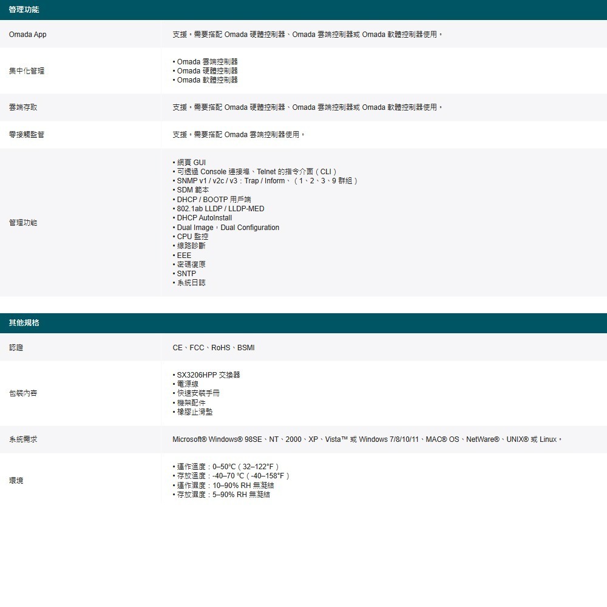Click the 集中化管理 row label
Screen dimensions: 607x607
pos(26,71)
